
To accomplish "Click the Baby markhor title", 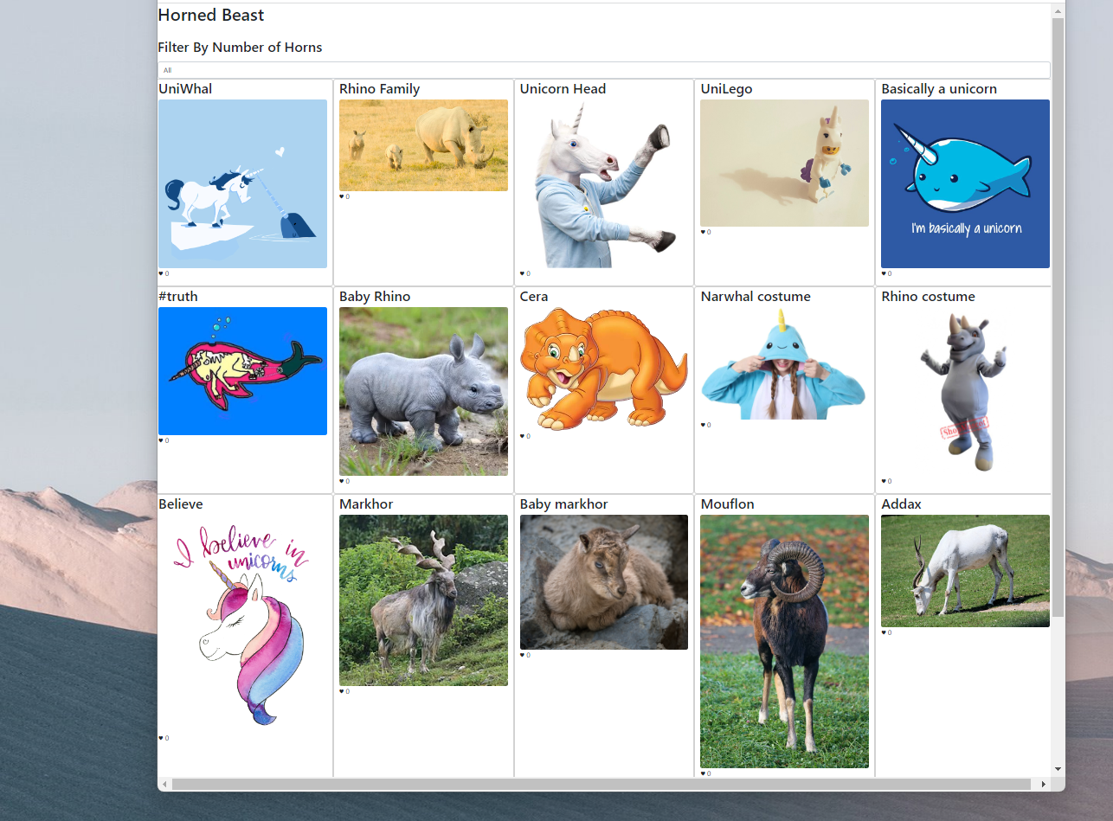I will pyautogui.click(x=563, y=504).
